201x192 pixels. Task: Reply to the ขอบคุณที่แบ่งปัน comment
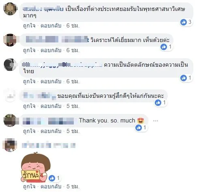pos(51,106)
